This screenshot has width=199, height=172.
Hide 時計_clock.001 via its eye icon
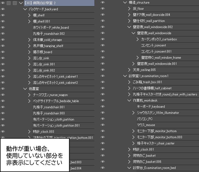point(103,149)
